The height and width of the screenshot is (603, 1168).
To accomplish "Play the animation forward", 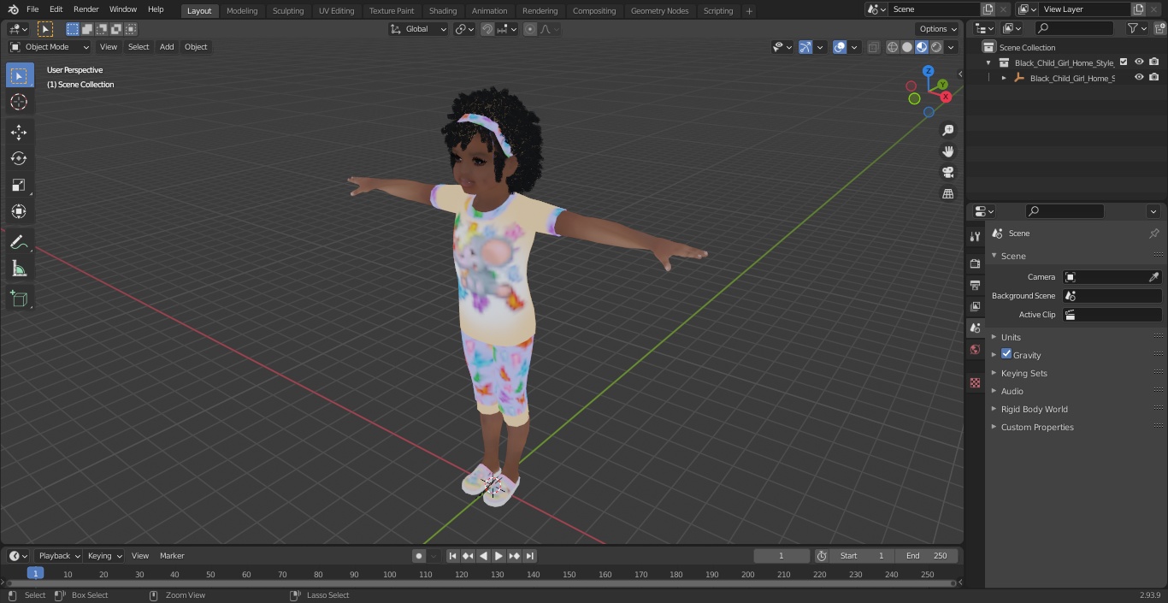I will click(498, 556).
